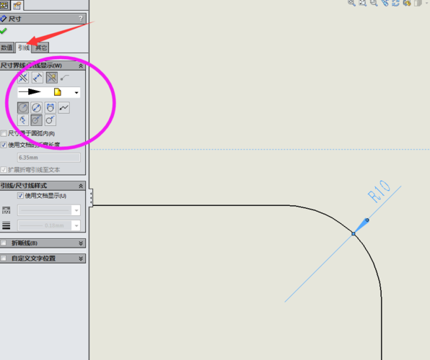Viewport: 430px width, 360px height.
Task: Click the blue arrowhead of the R10 dimension
Action: pyautogui.click(x=361, y=225)
